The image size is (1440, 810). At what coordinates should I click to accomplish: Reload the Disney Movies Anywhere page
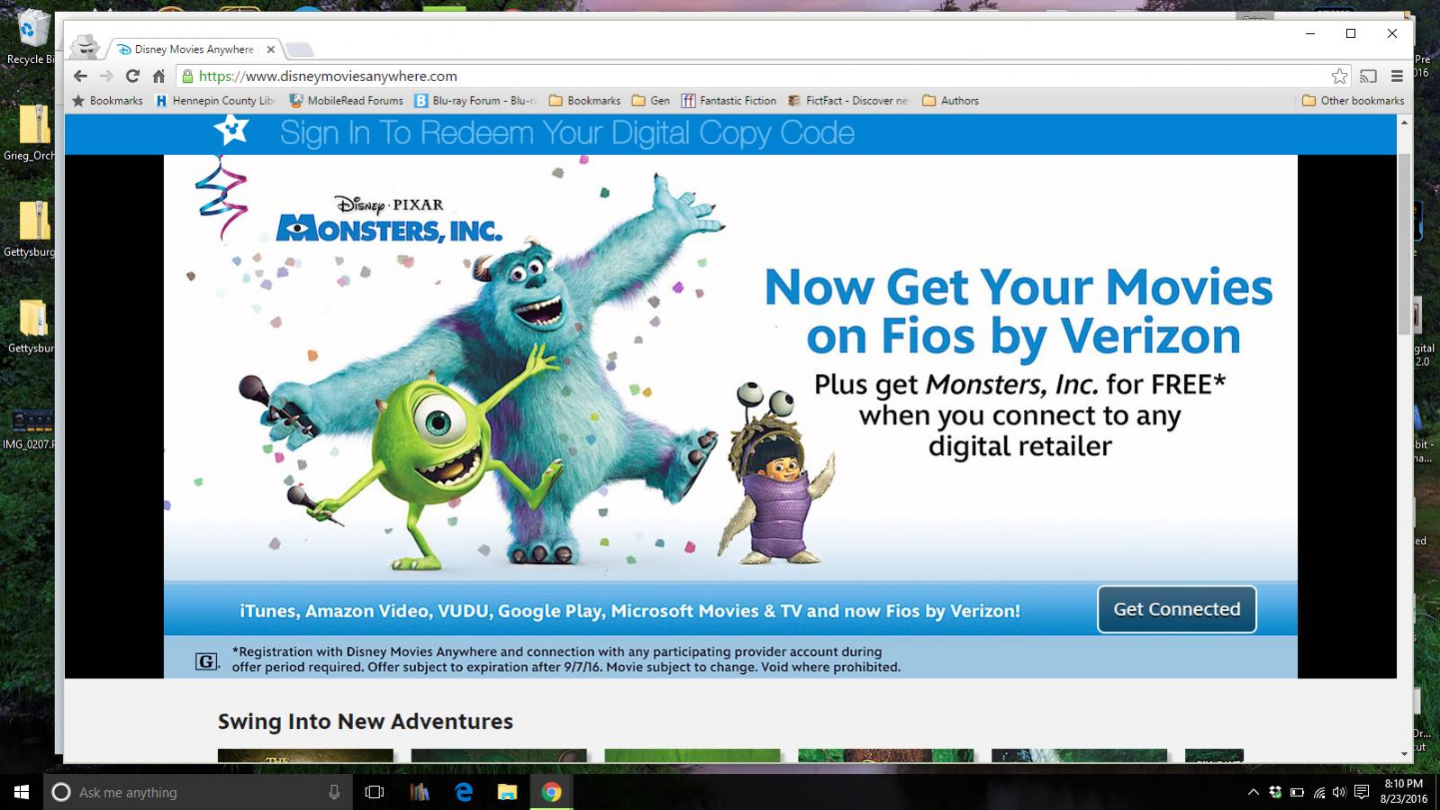(132, 77)
